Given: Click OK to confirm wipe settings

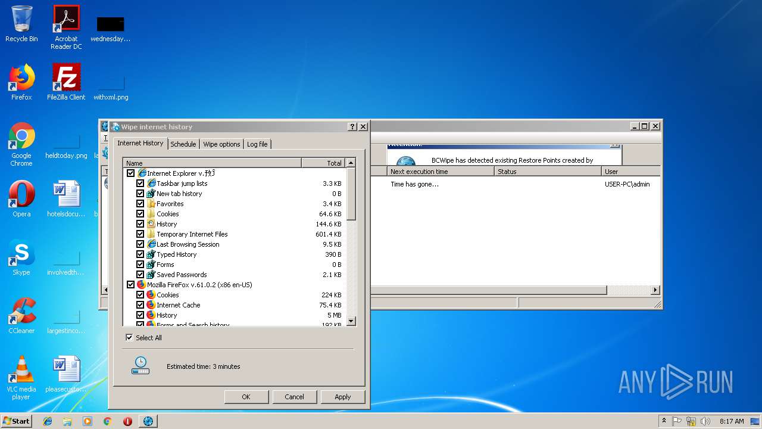Looking at the screenshot, I should (246, 397).
